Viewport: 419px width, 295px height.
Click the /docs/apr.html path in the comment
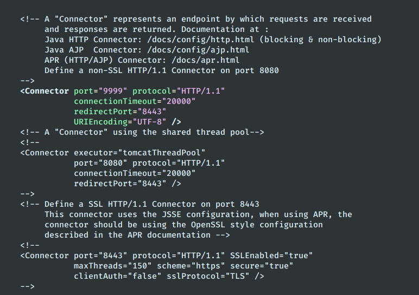(x=206, y=60)
